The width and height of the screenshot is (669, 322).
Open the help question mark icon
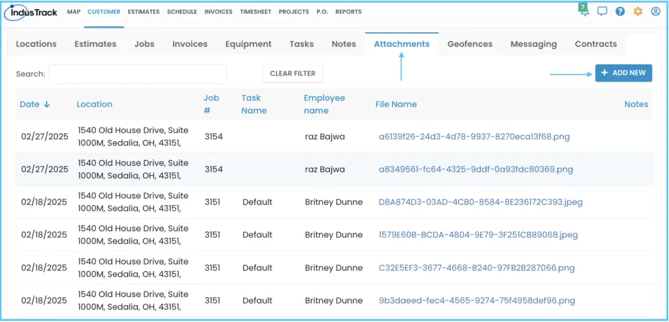620,12
